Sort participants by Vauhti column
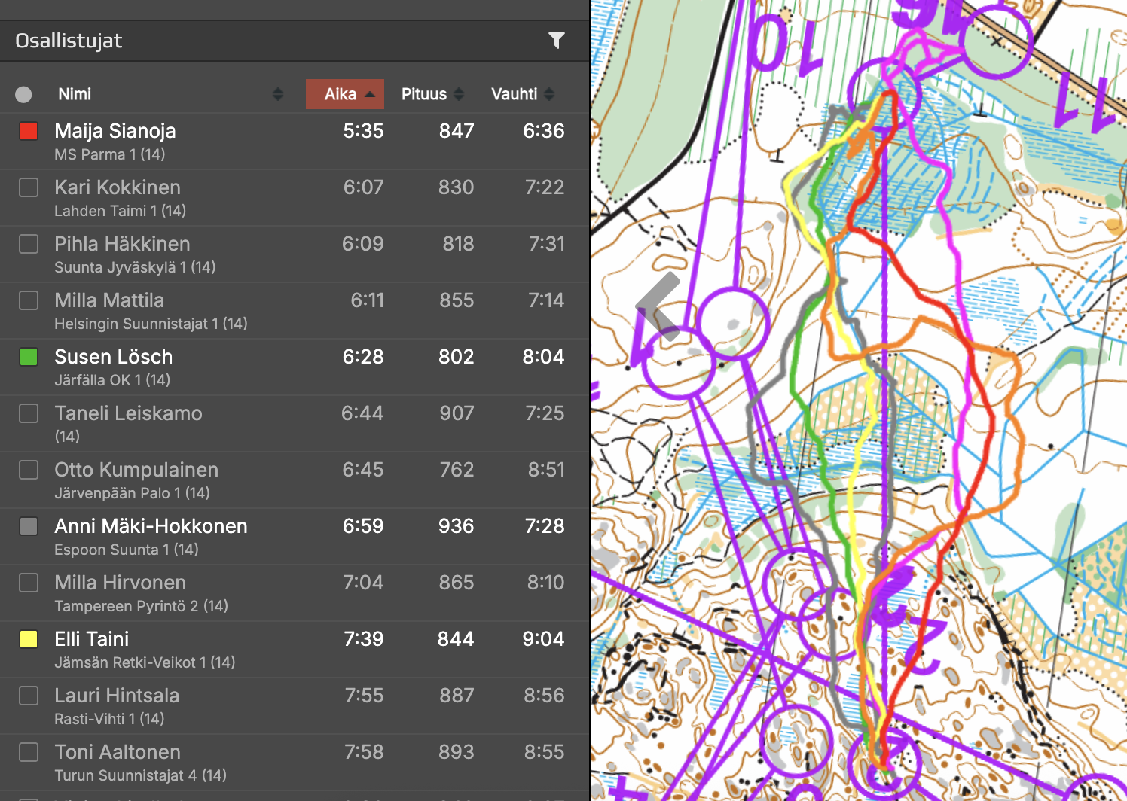 point(514,94)
